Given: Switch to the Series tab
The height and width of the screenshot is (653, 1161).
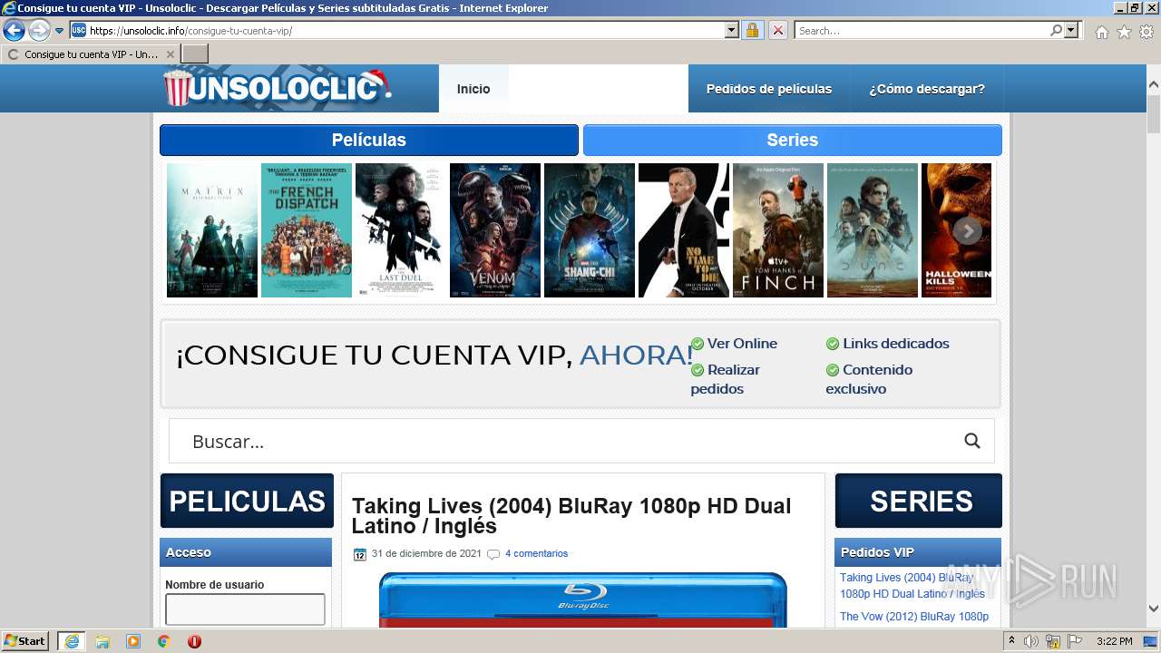Looking at the screenshot, I should [x=793, y=141].
